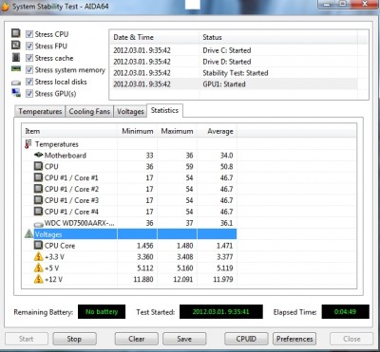Open CPUID via its button
The height and width of the screenshot is (352, 380).
pos(246,339)
